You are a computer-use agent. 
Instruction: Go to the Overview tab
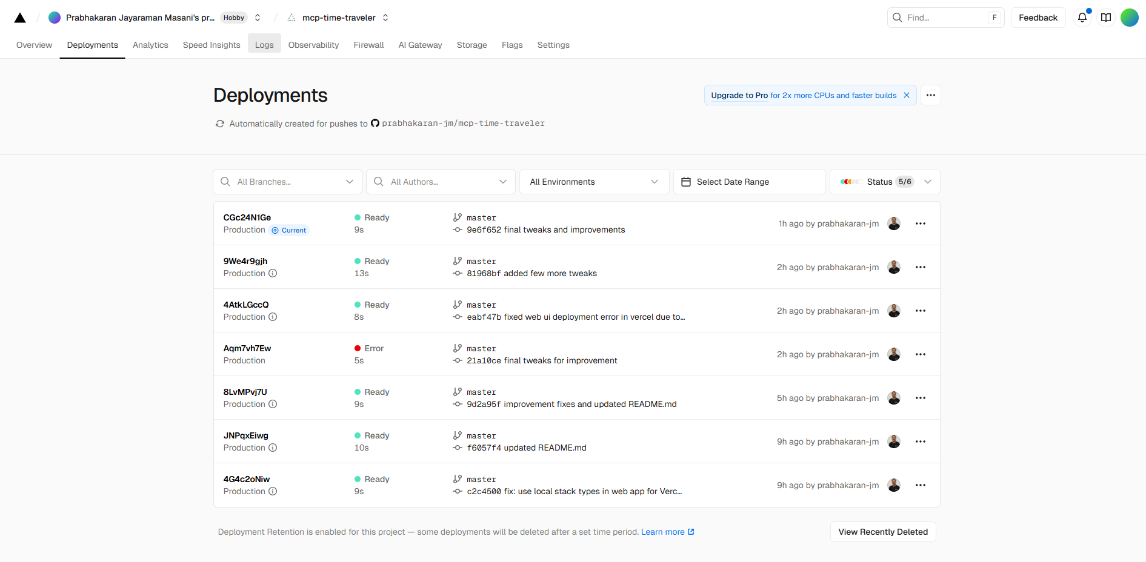34,45
